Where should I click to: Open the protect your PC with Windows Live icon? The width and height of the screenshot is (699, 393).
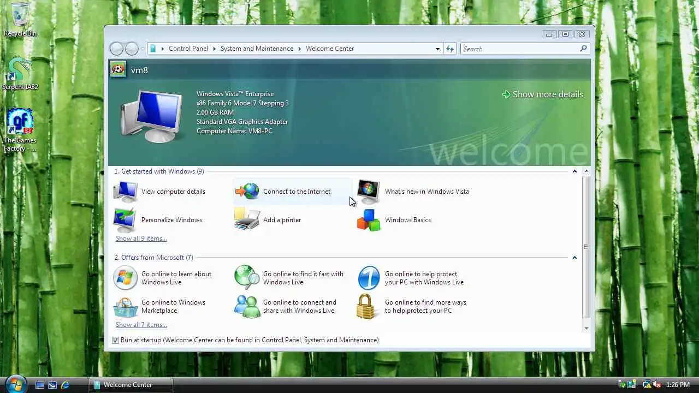(369, 278)
